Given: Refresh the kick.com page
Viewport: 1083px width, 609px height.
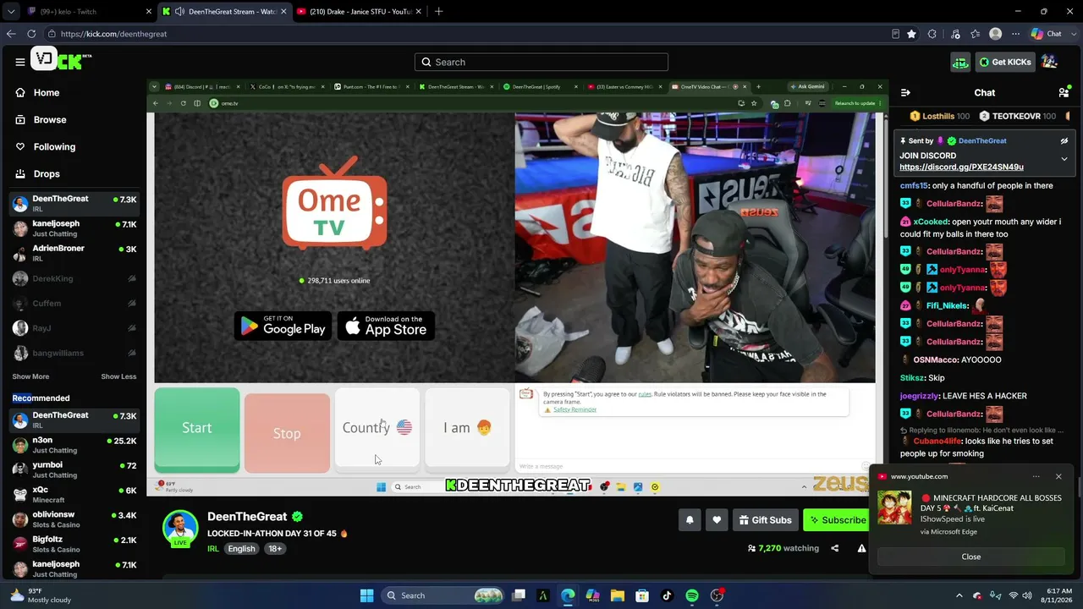Looking at the screenshot, I should tap(31, 34).
